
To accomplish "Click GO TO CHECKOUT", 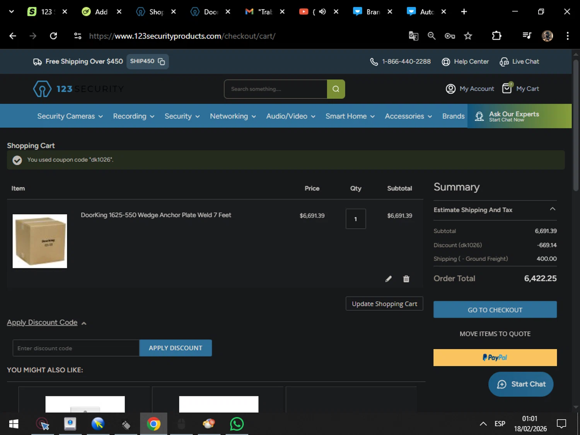I will tap(495, 310).
